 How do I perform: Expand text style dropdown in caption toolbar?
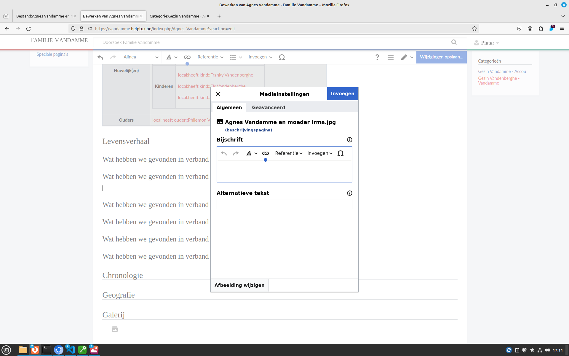[251, 153]
